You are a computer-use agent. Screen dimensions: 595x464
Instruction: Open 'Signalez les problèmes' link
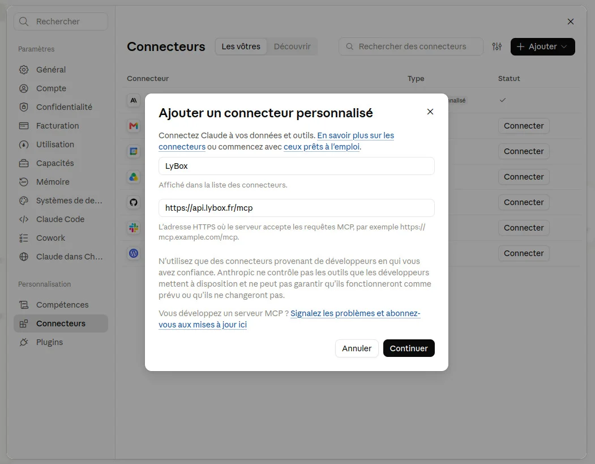tap(355, 313)
